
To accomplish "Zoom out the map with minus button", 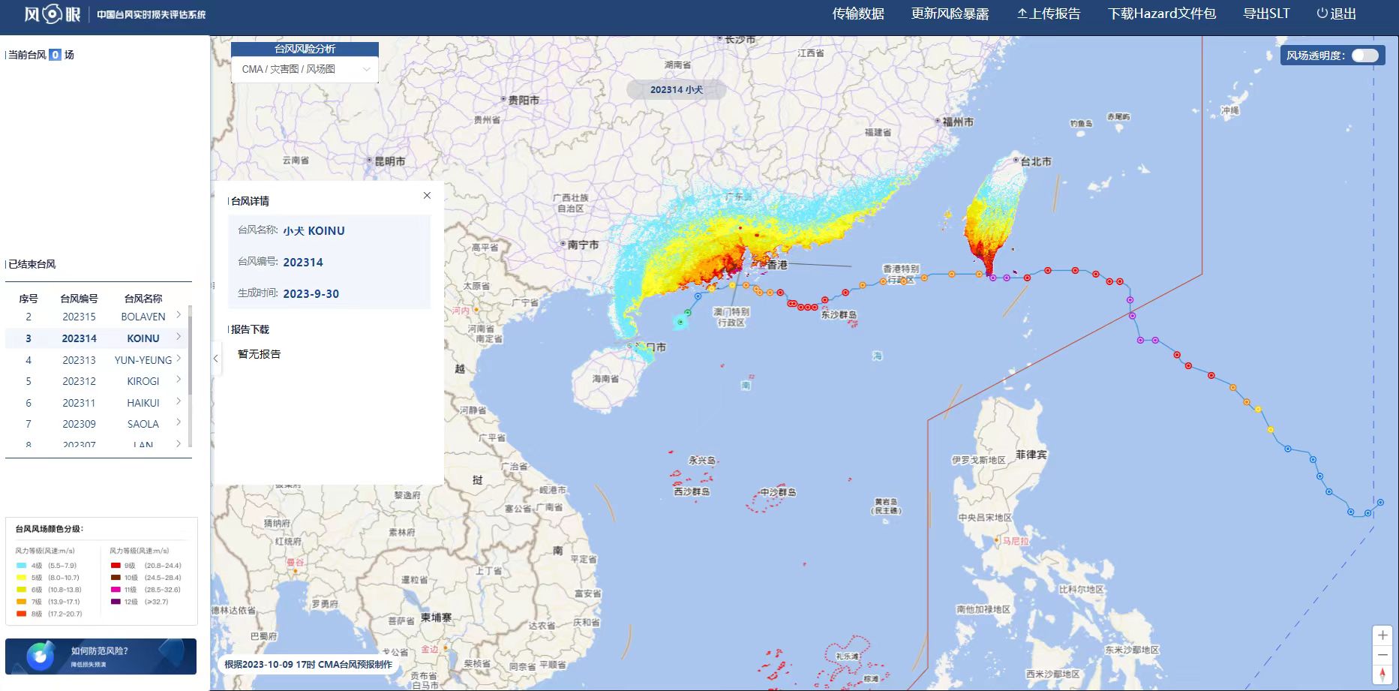I will [1382, 655].
